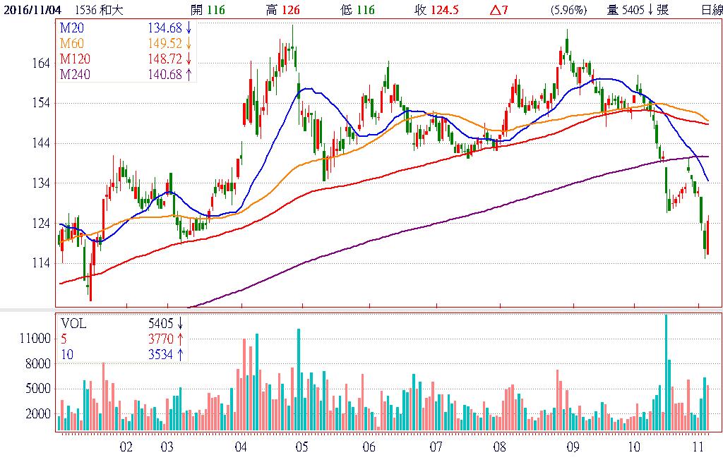Click the red triangle price change indicator
723x467 pixels.
494,10
